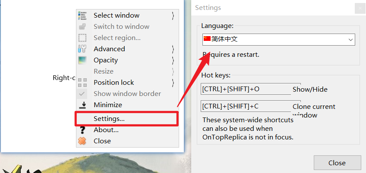Screen dimensions: 366x173
Task: Click the Opacity gradient icon
Action: tap(82, 60)
